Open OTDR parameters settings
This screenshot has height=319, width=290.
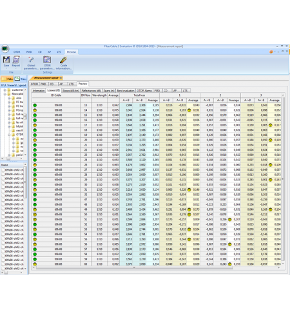click(x=47, y=63)
